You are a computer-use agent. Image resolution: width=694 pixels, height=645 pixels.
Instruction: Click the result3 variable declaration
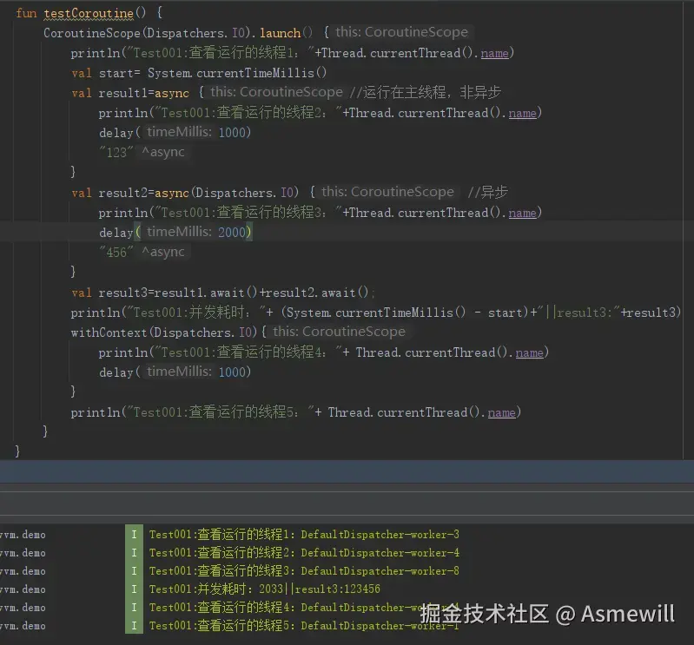pos(122,293)
